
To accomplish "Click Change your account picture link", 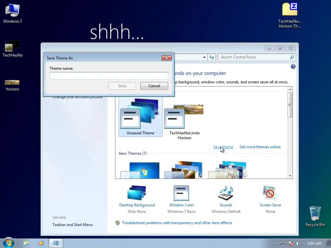I will pos(77,97).
